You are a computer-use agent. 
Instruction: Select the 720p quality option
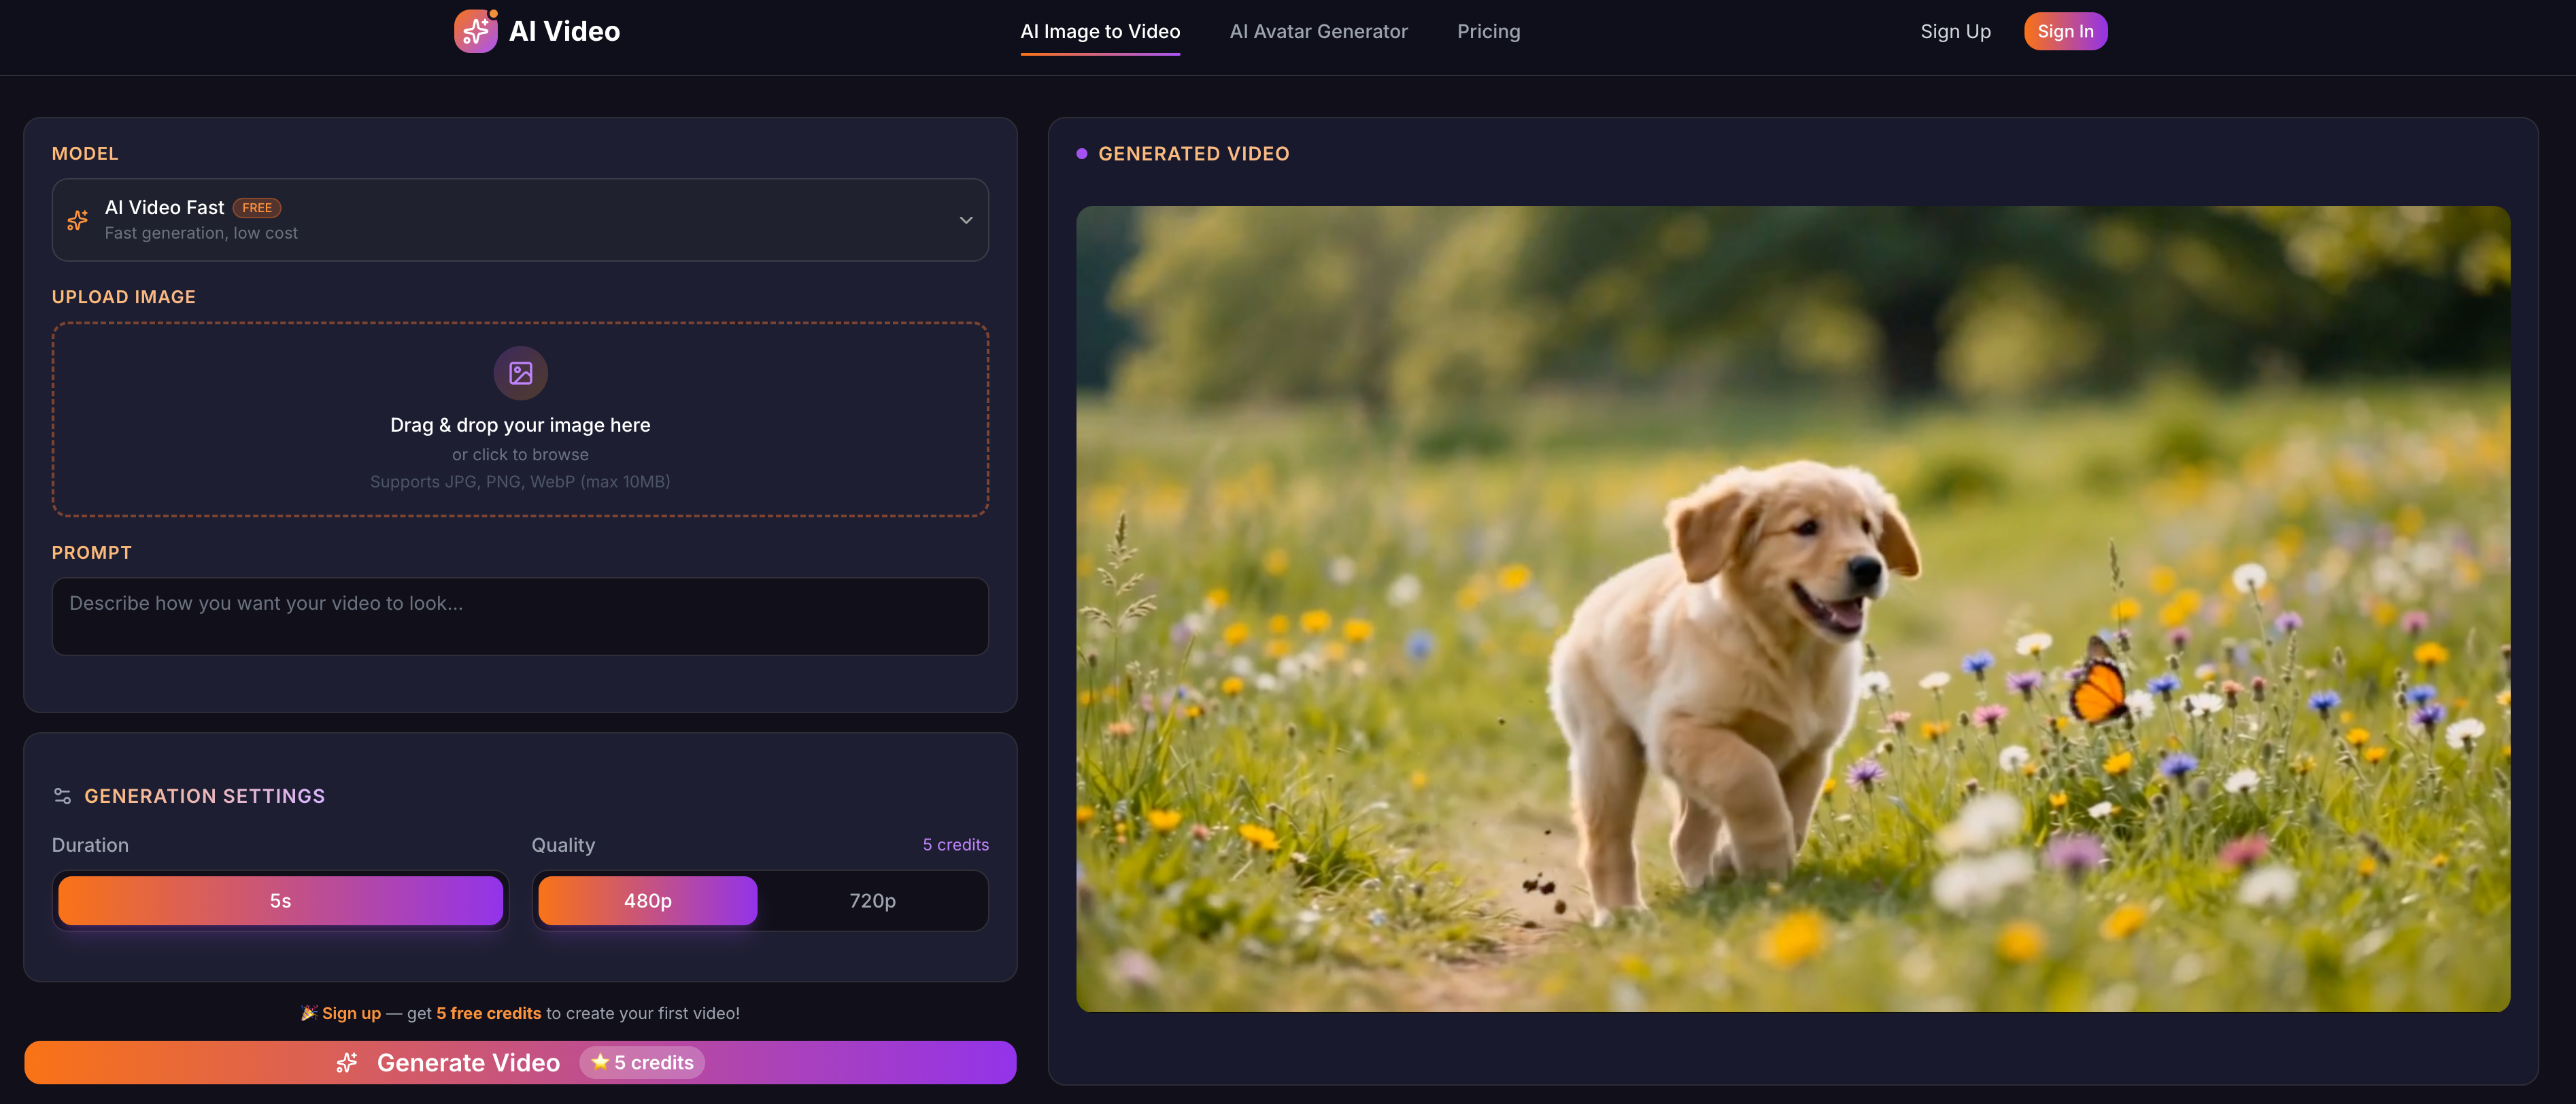(x=872, y=900)
